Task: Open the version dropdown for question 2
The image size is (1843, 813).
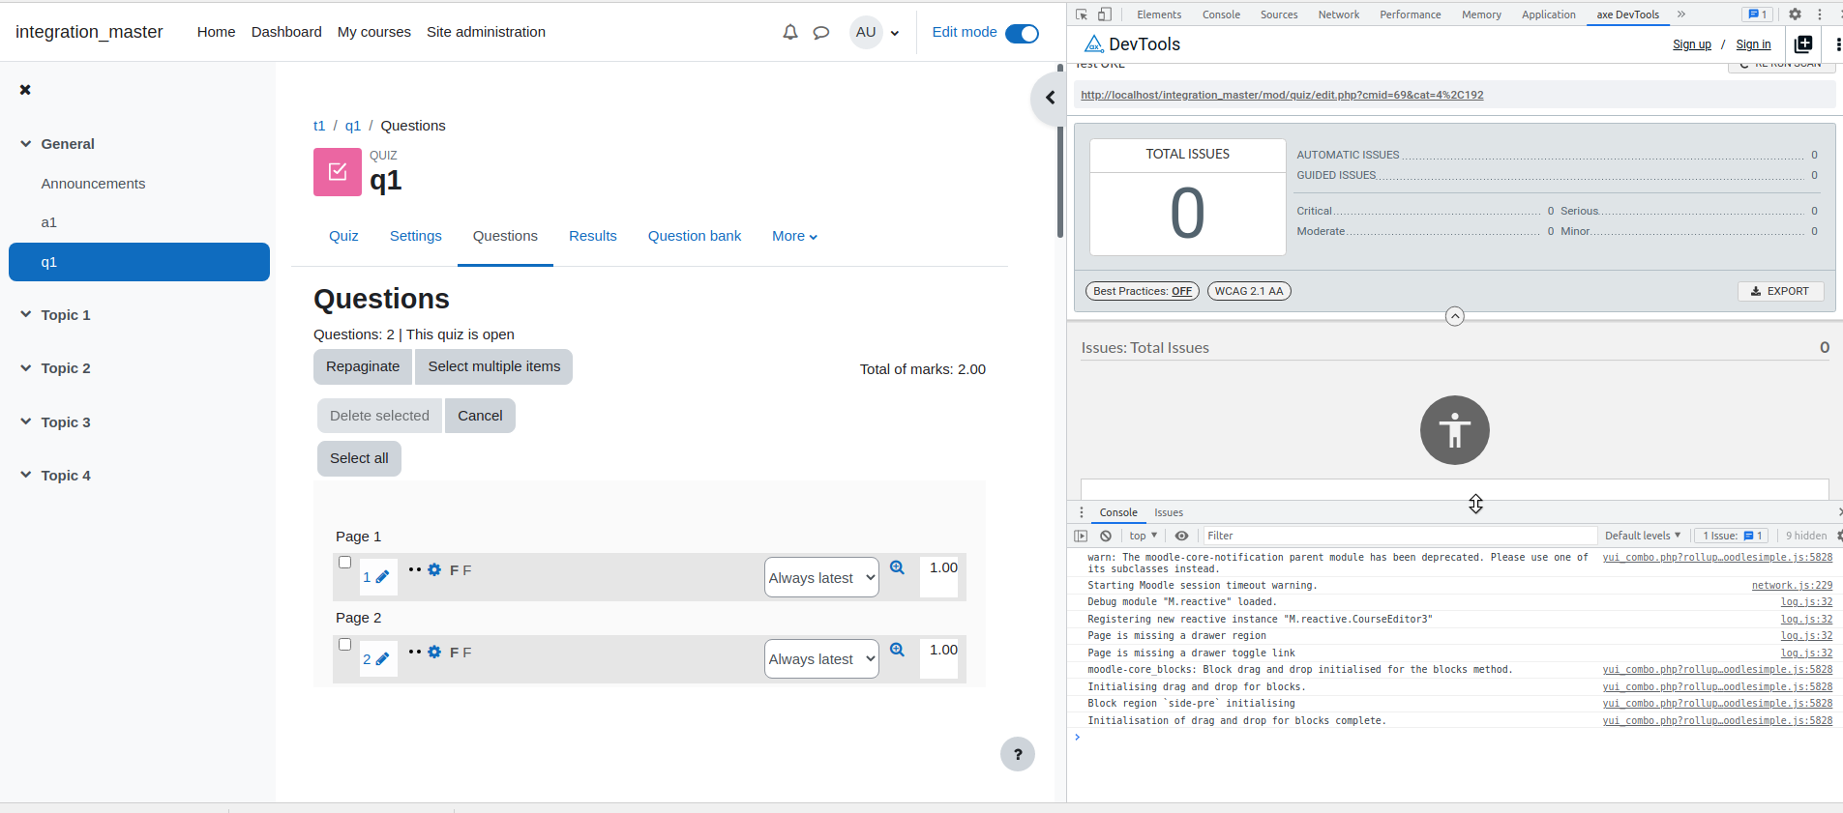Action: (821, 659)
